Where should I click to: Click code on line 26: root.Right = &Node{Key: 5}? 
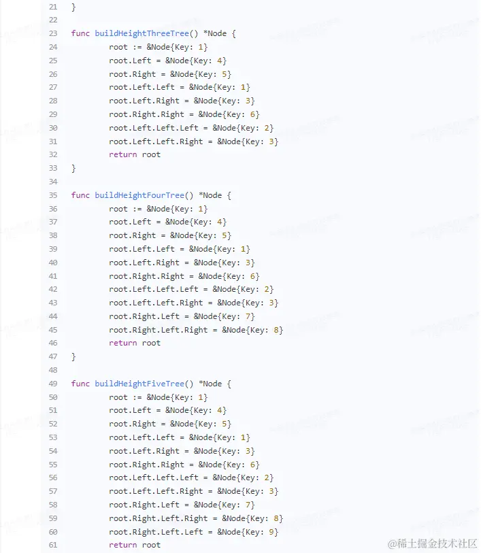tap(170, 74)
